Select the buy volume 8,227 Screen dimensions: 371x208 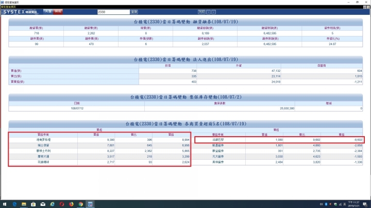tap(110, 151)
